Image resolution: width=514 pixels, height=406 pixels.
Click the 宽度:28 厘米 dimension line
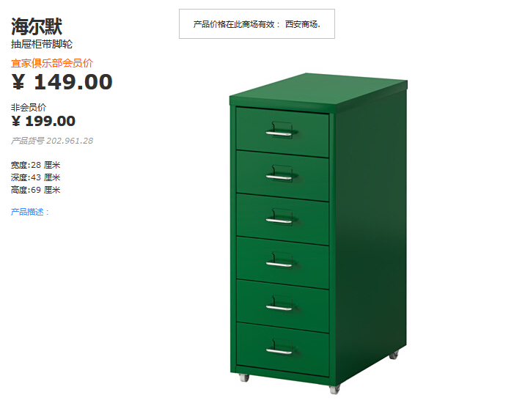click(x=35, y=165)
